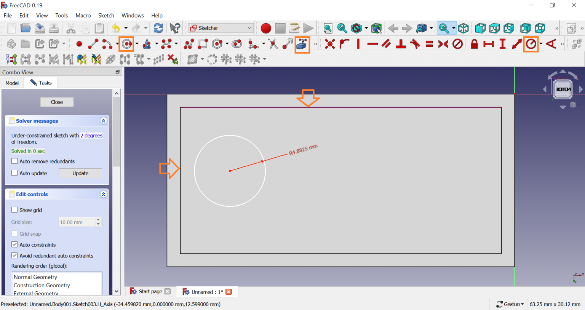Select the Constrain lock icon
The image size is (585, 310).
click(474, 44)
